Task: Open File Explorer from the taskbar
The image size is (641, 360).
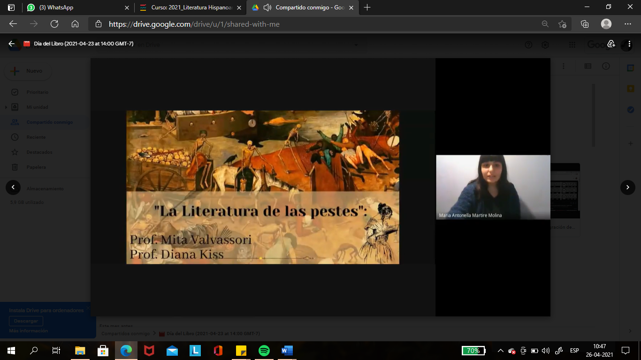Action: click(80, 350)
